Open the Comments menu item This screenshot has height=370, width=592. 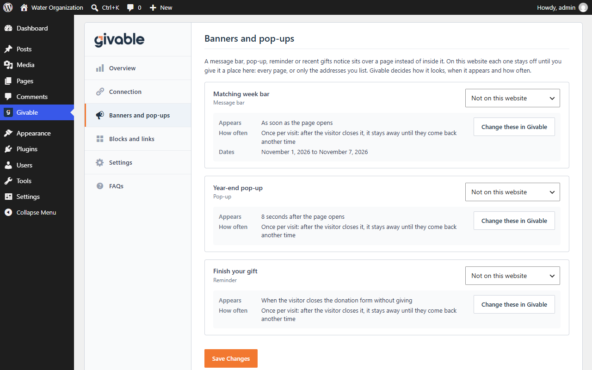[x=37, y=97]
